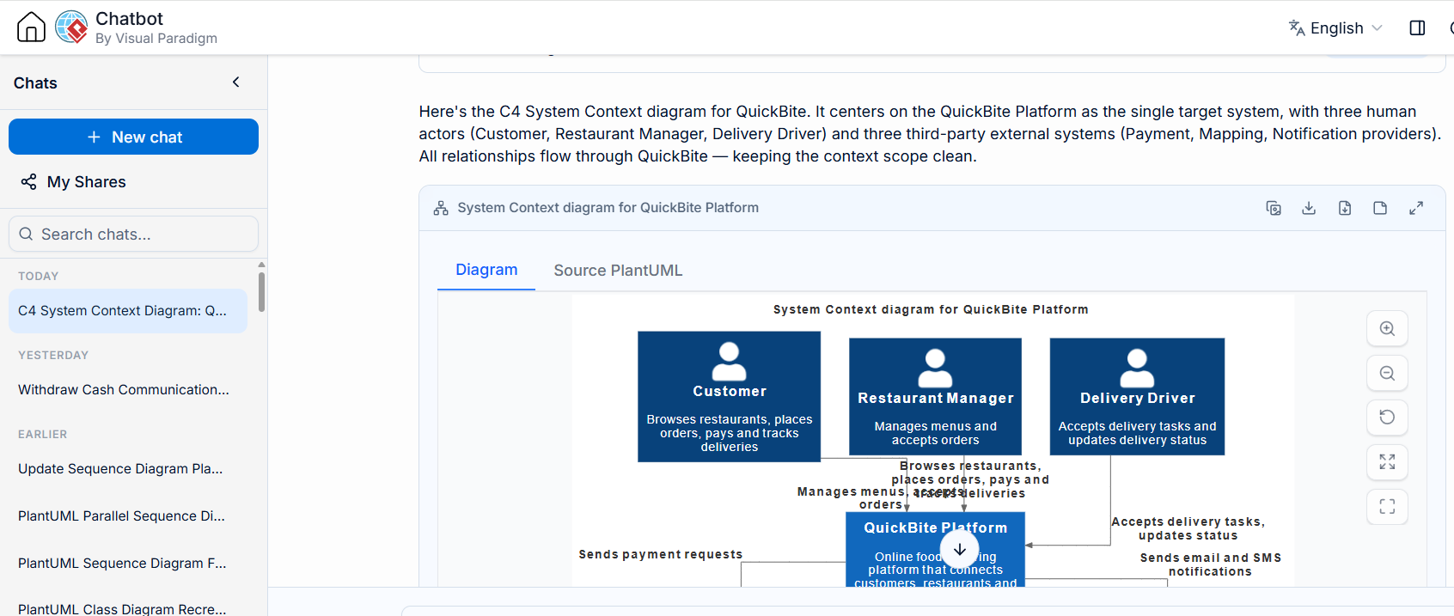Click the chat list scrollbar
Image resolution: width=1454 pixels, height=616 pixels.
261,293
